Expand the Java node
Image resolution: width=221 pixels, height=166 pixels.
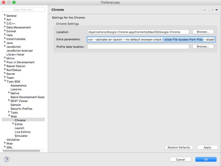(5, 42)
